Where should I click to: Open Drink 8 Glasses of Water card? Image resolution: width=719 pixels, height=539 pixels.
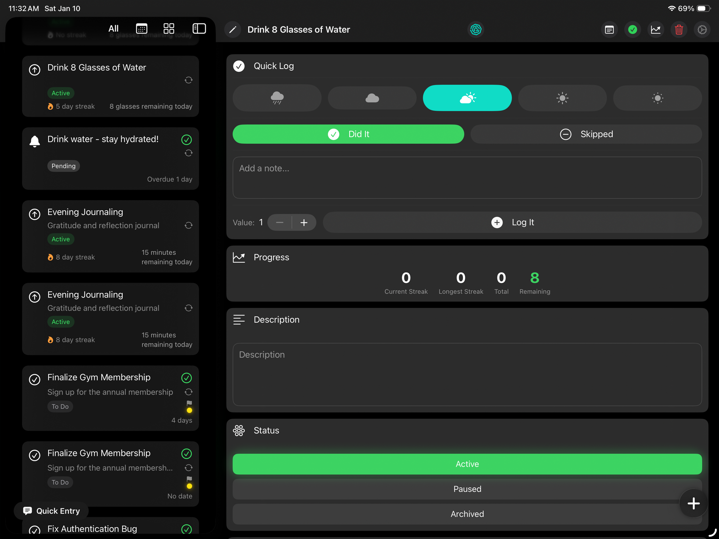pos(111,86)
